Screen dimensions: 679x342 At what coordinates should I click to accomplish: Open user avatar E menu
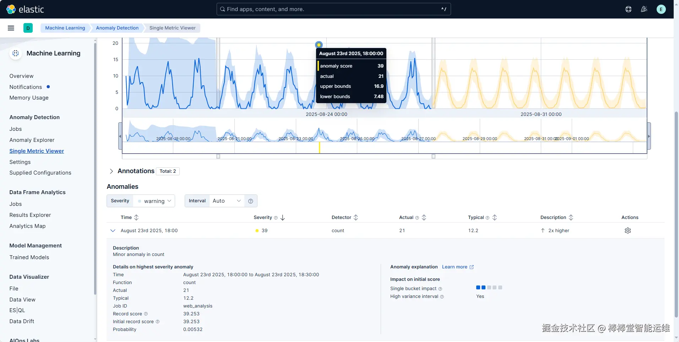click(661, 9)
